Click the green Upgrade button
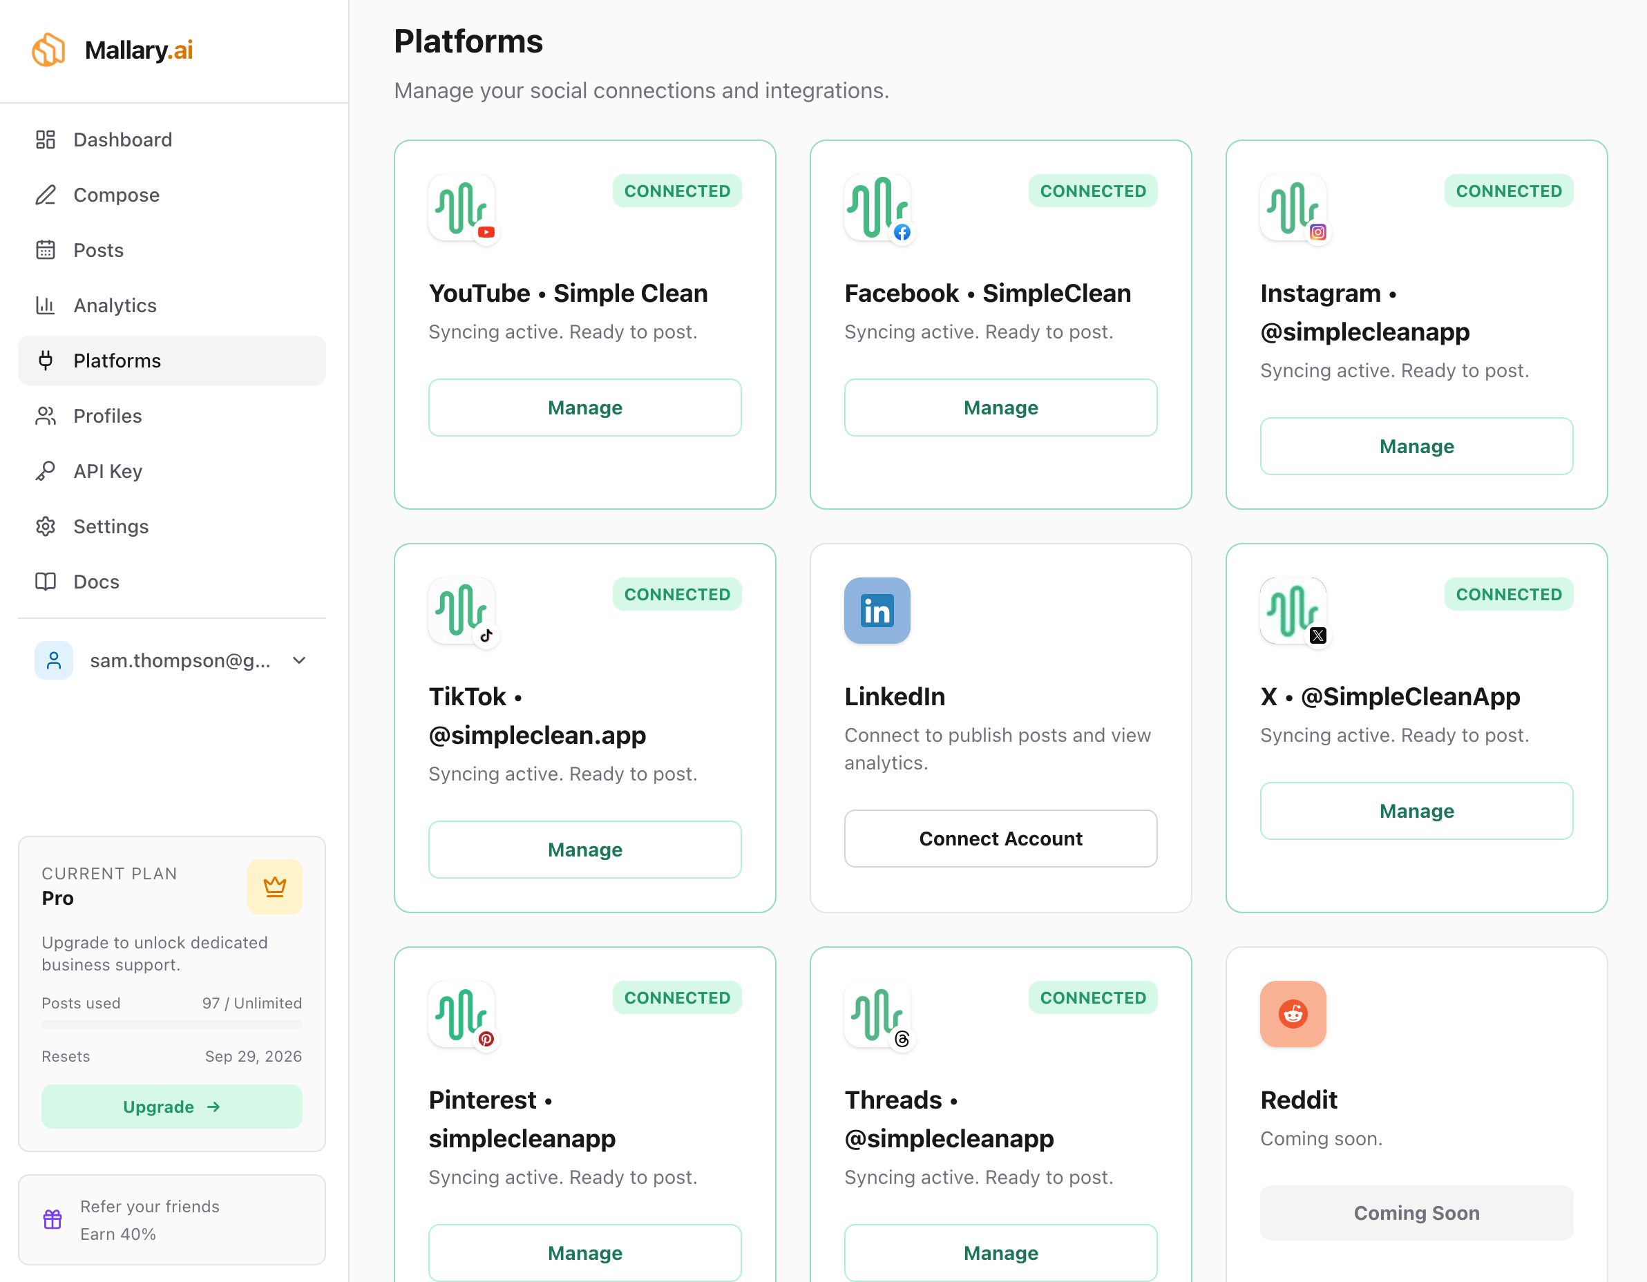 pos(172,1107)
